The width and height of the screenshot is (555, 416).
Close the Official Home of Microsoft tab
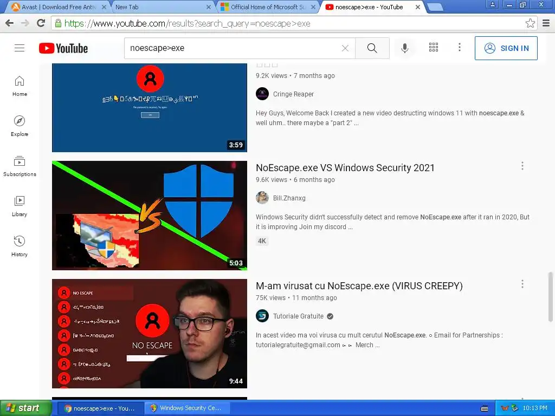coord(313,7)
